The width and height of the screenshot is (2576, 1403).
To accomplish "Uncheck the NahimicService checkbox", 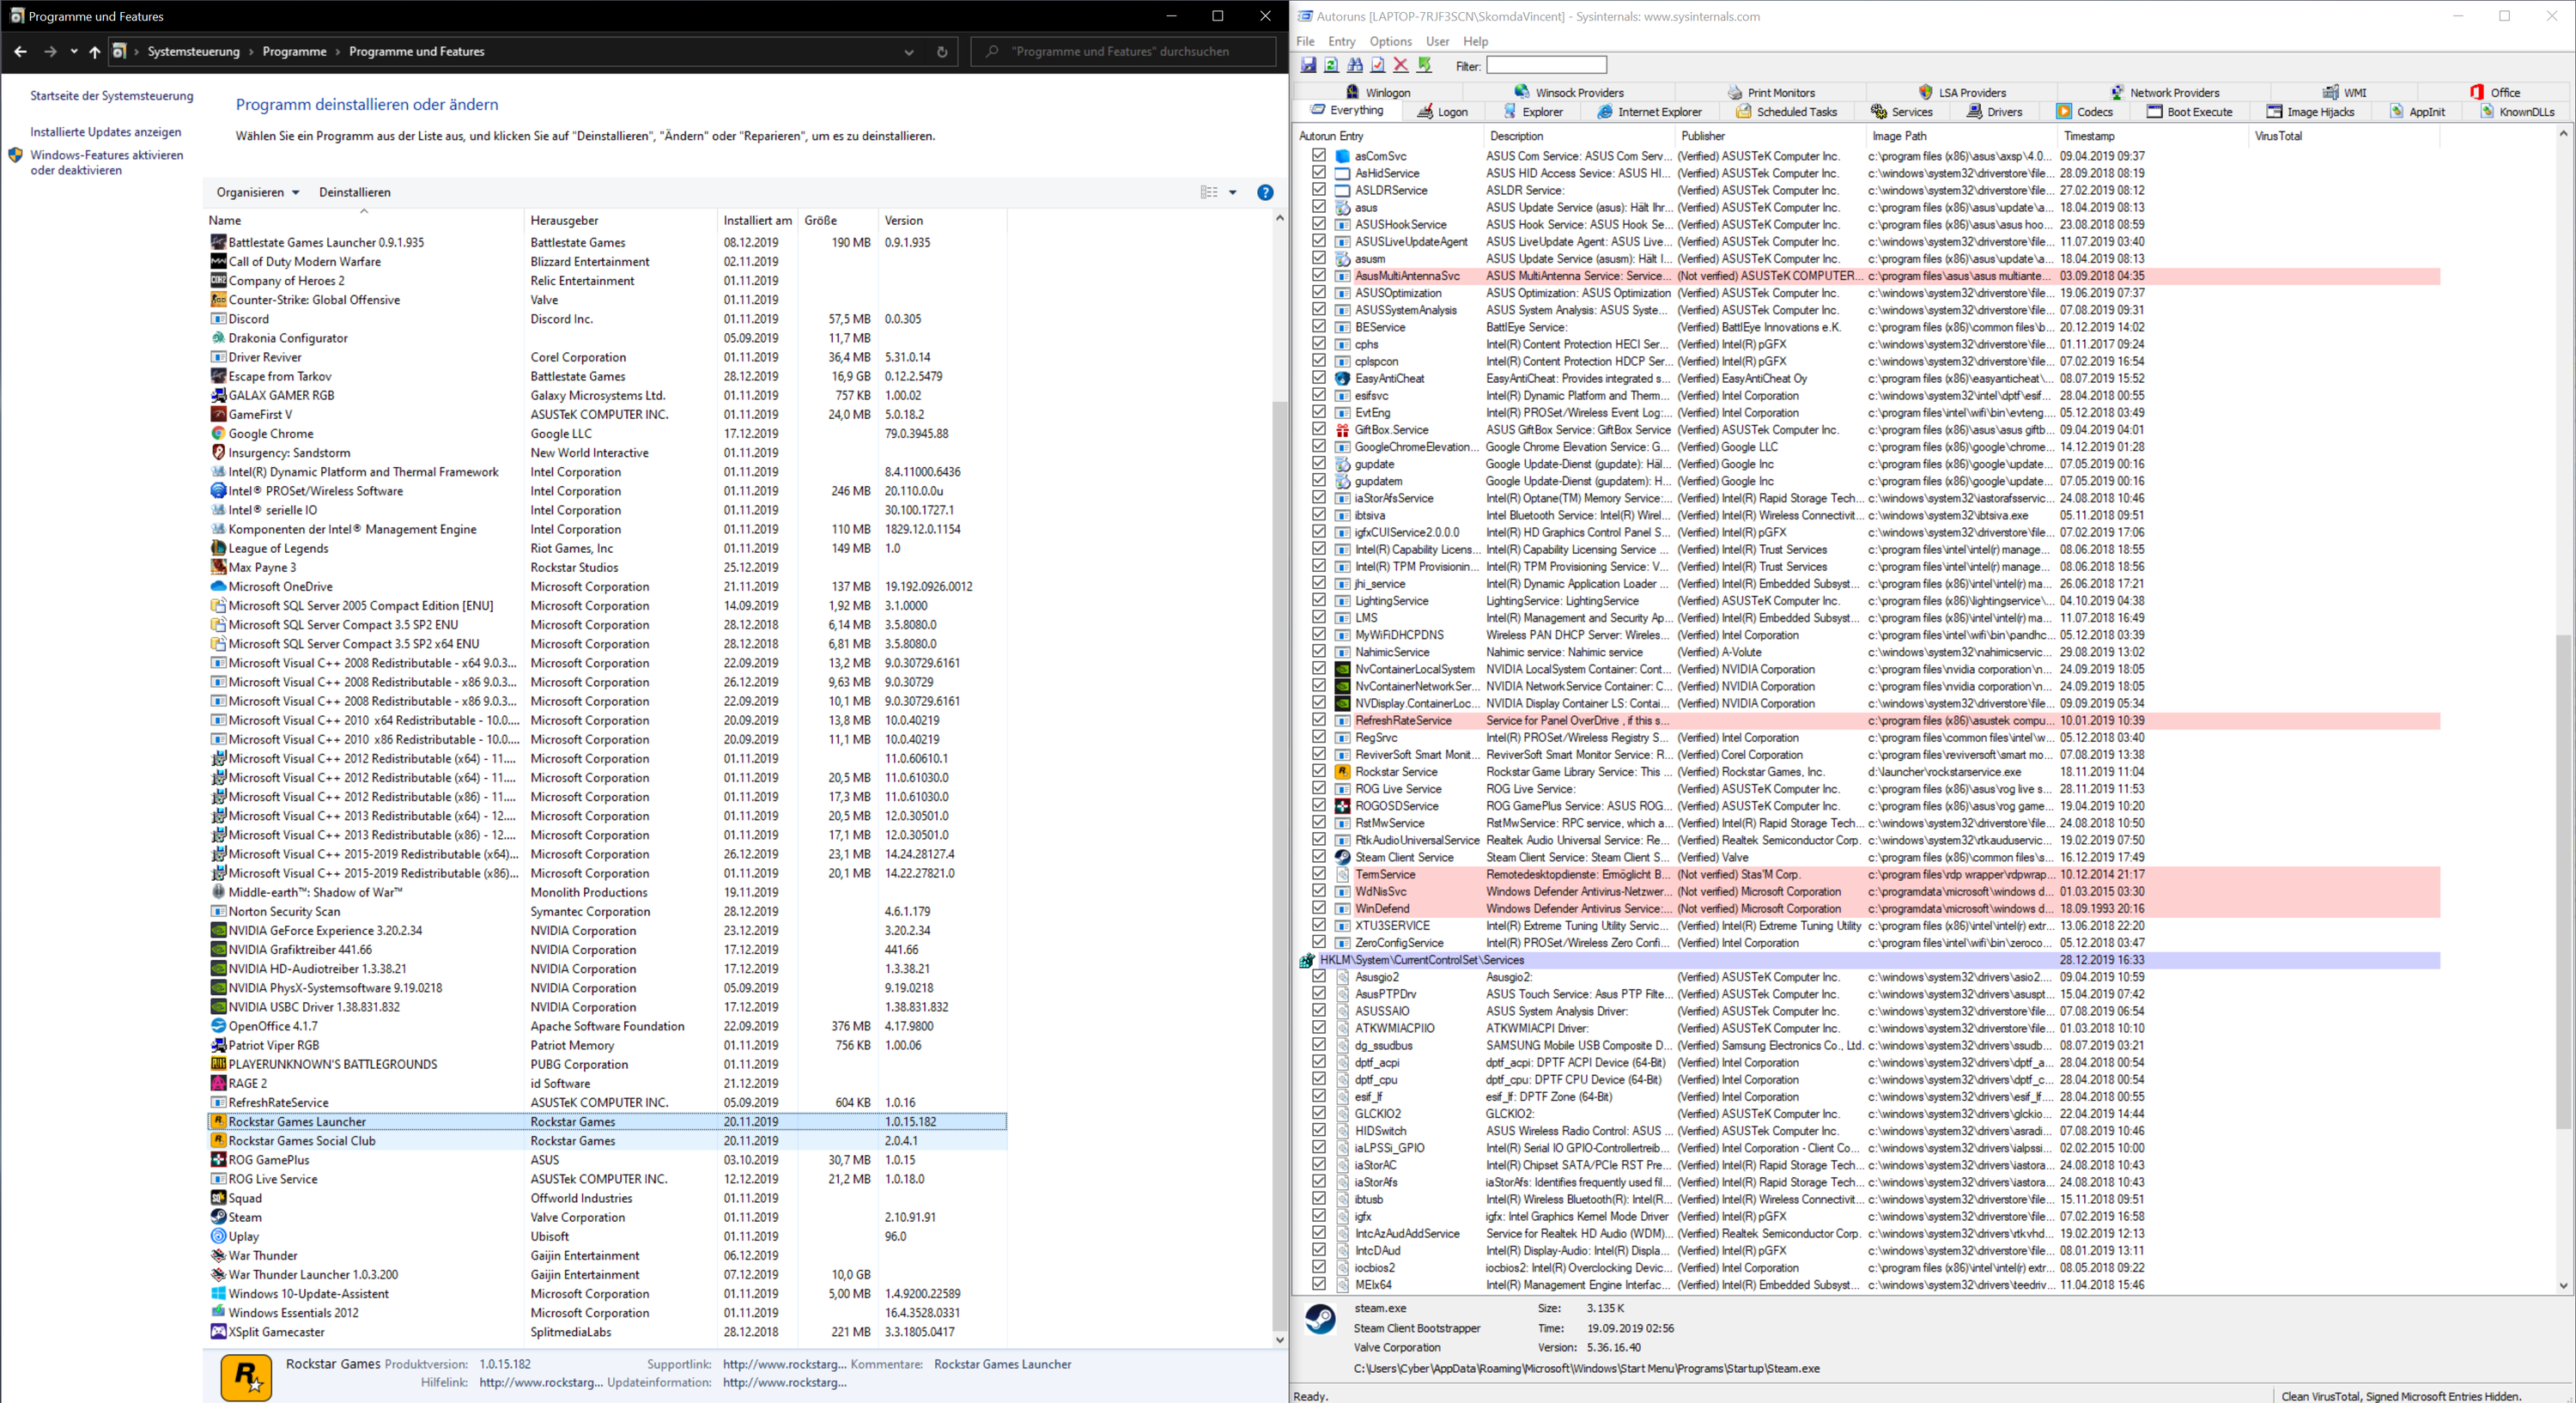I will click(x=1319, y=652).
